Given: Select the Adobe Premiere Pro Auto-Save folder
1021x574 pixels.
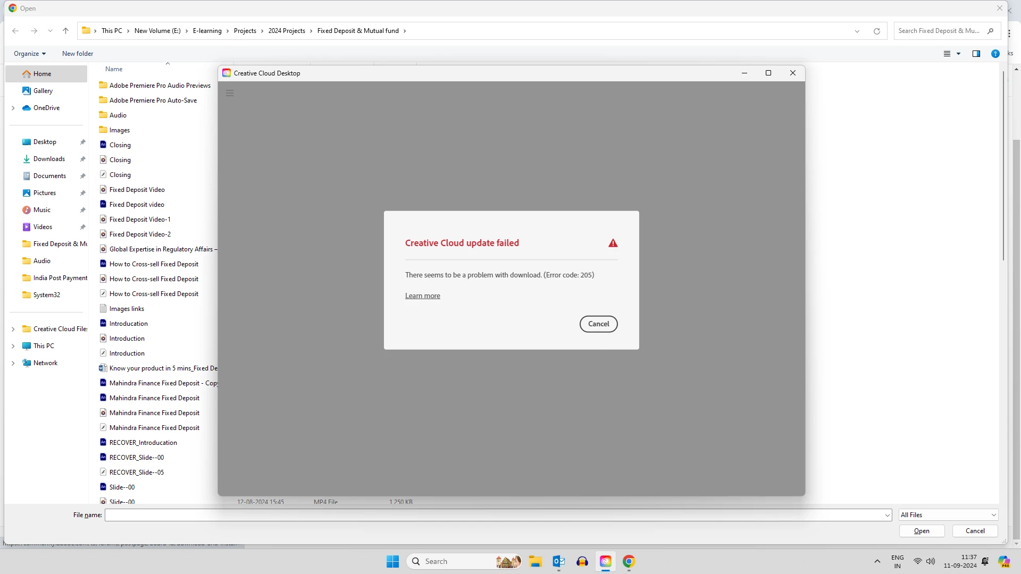Looking at the screenshot, I should [x=153, y=100].
